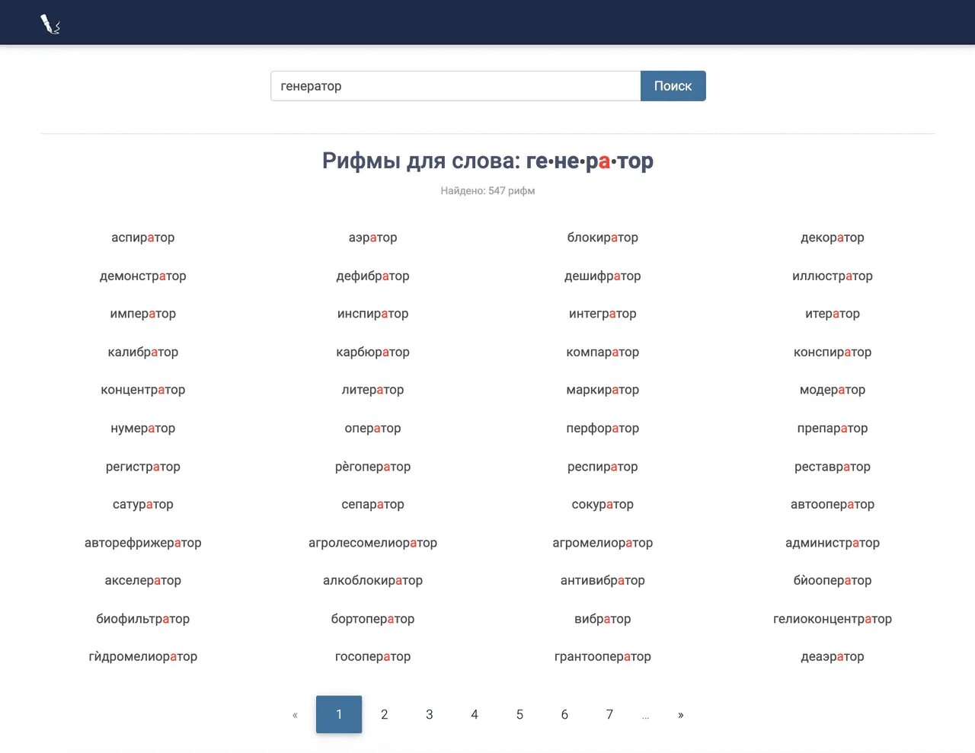Click the word авторефрижератор
The height and width of the screenshot is (753, 975).
(x=143, y=543)
